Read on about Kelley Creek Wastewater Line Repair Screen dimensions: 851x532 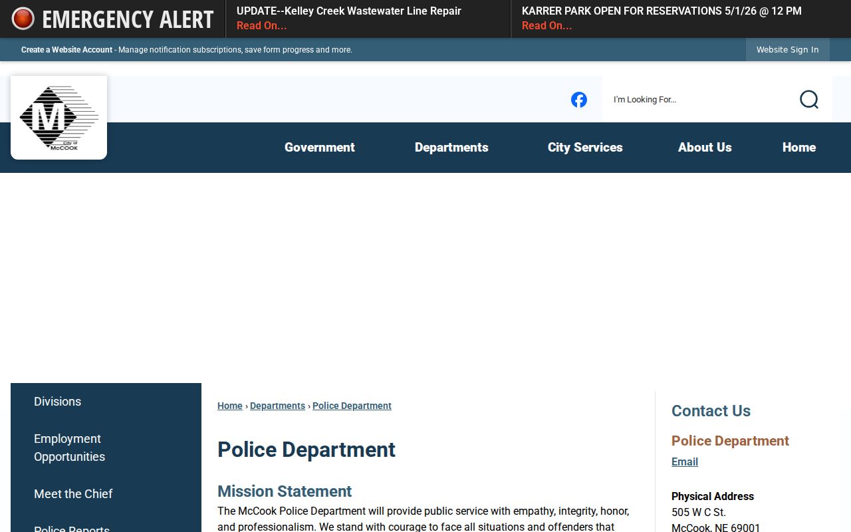tap(261, 26)
